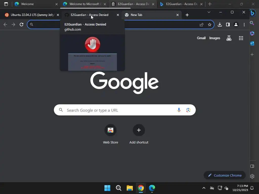Reload the current Chrome page
The width and height of the screenshot is (259, 194).
tap(21, 25)
